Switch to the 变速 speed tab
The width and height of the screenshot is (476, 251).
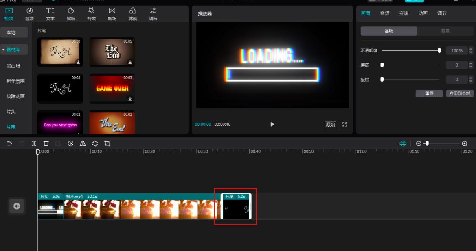coord(404,13)
